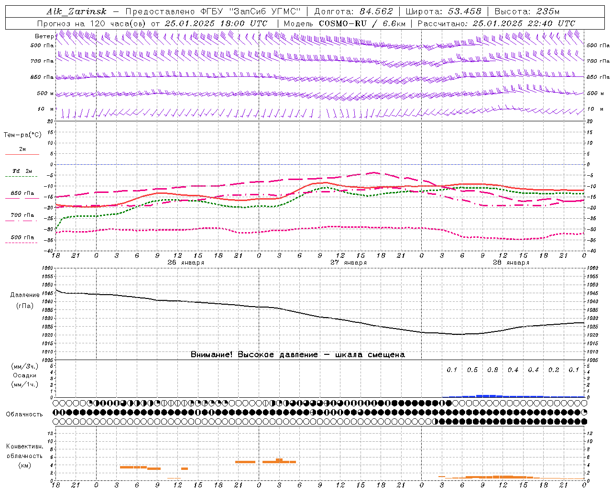Image resolution: width=612 pixels, height=489 pixels.
Task: Click the blue precipitation bars on 28 января
Action: coord(514,396)
